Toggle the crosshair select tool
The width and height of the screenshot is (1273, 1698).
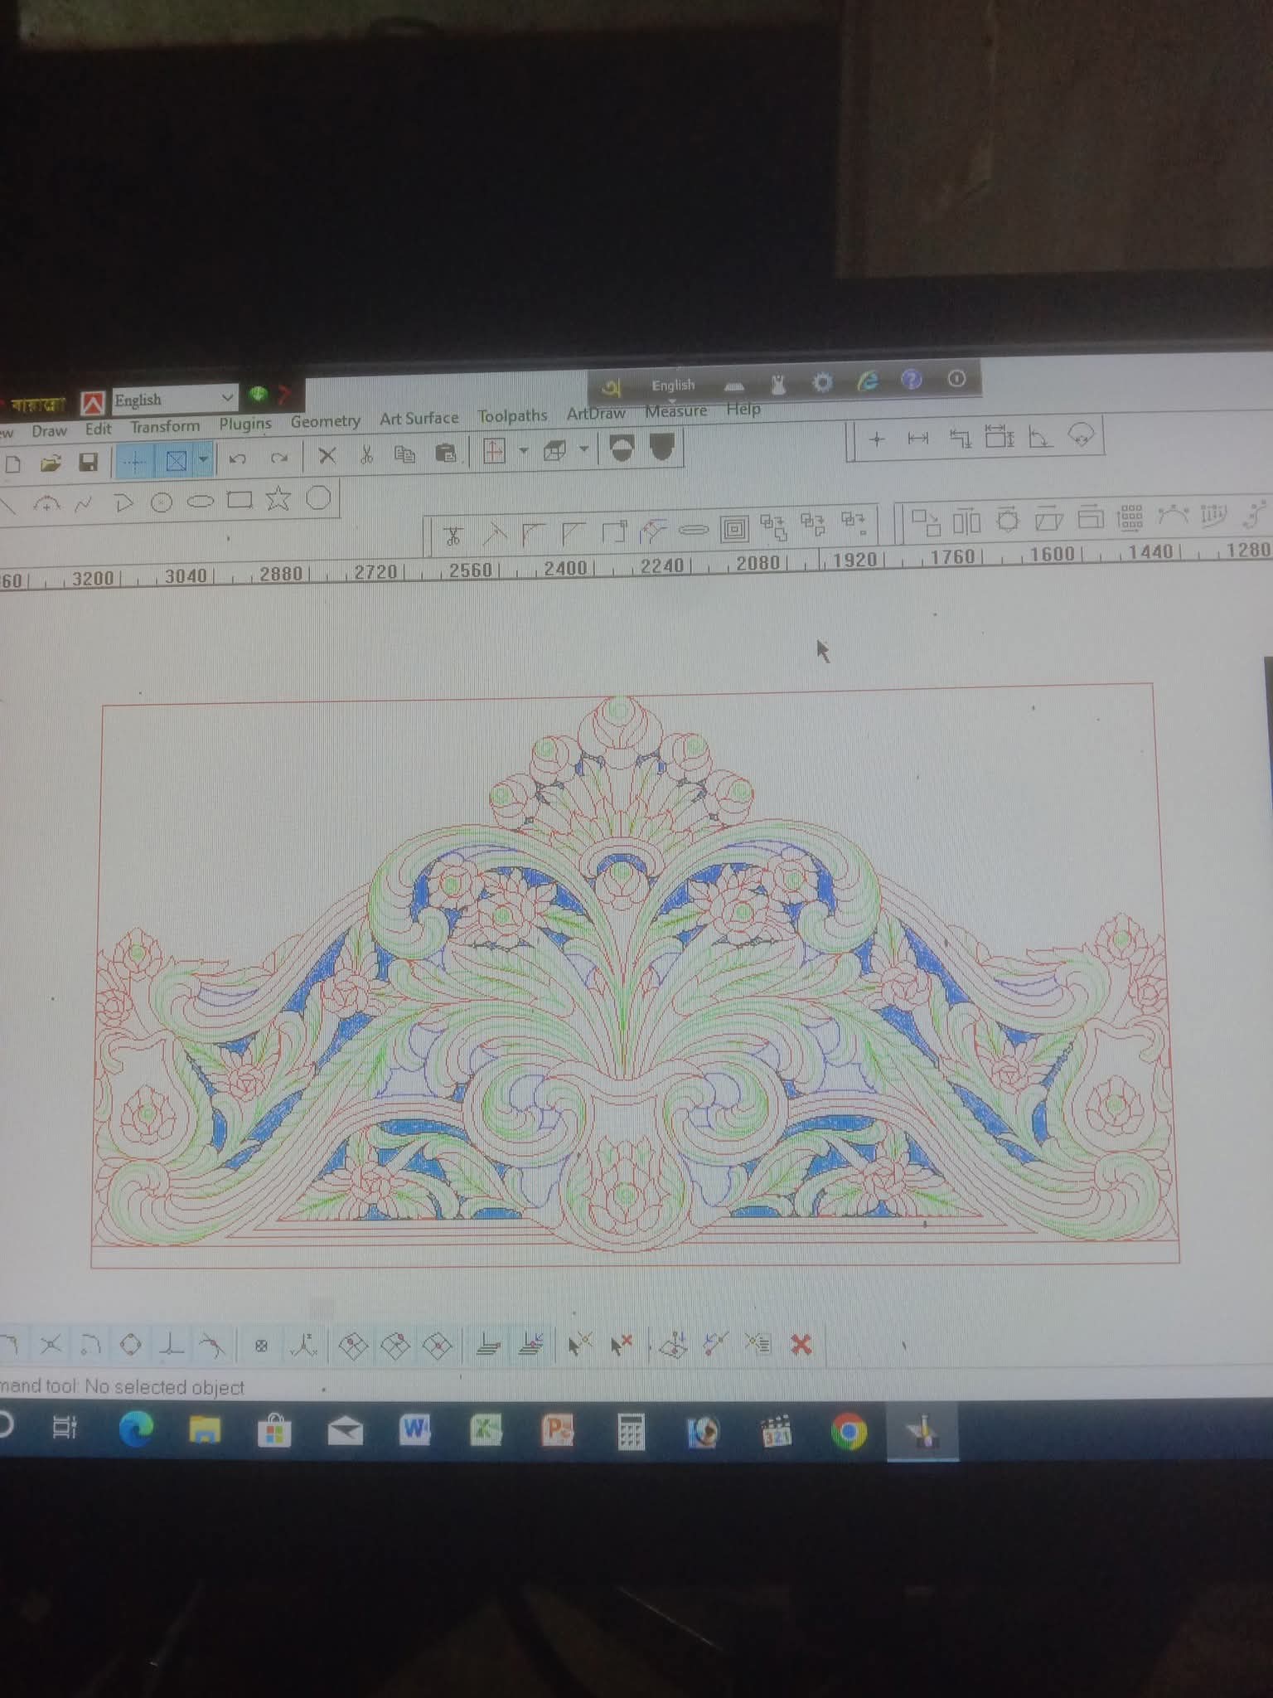click(x=135, y=460)
